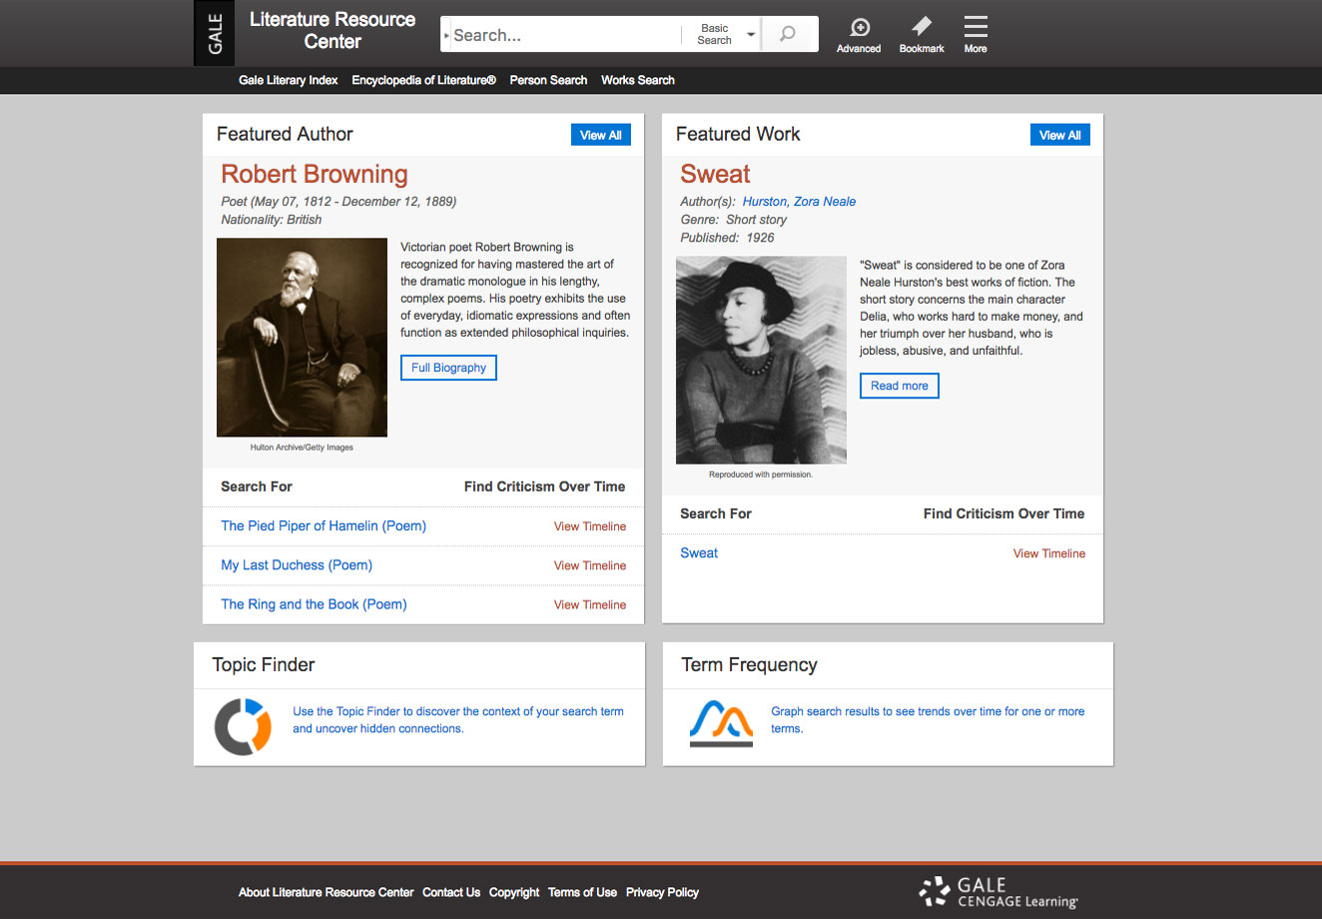Open Terms of Use footer link
This screenshot has height=919, width=1322.
click(x=582, y=892)
